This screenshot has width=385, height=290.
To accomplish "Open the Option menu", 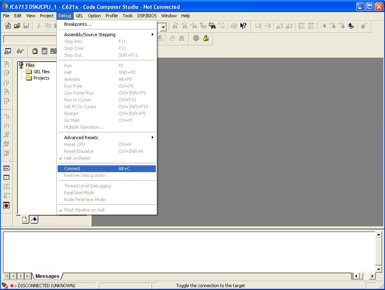I will [x=94, y=16].
